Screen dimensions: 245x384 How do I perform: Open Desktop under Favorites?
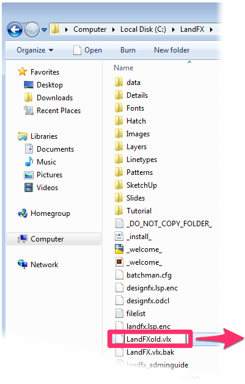coord(49,85)
